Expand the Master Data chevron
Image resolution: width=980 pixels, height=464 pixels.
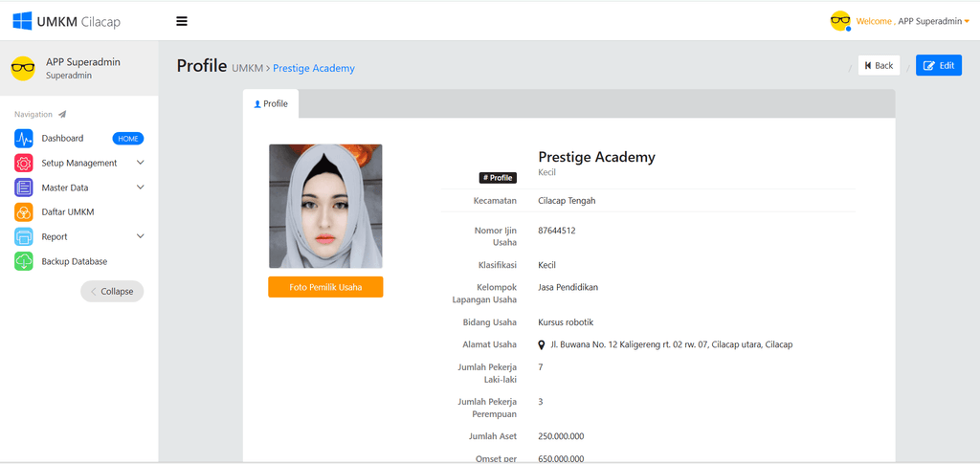[140, 187]
